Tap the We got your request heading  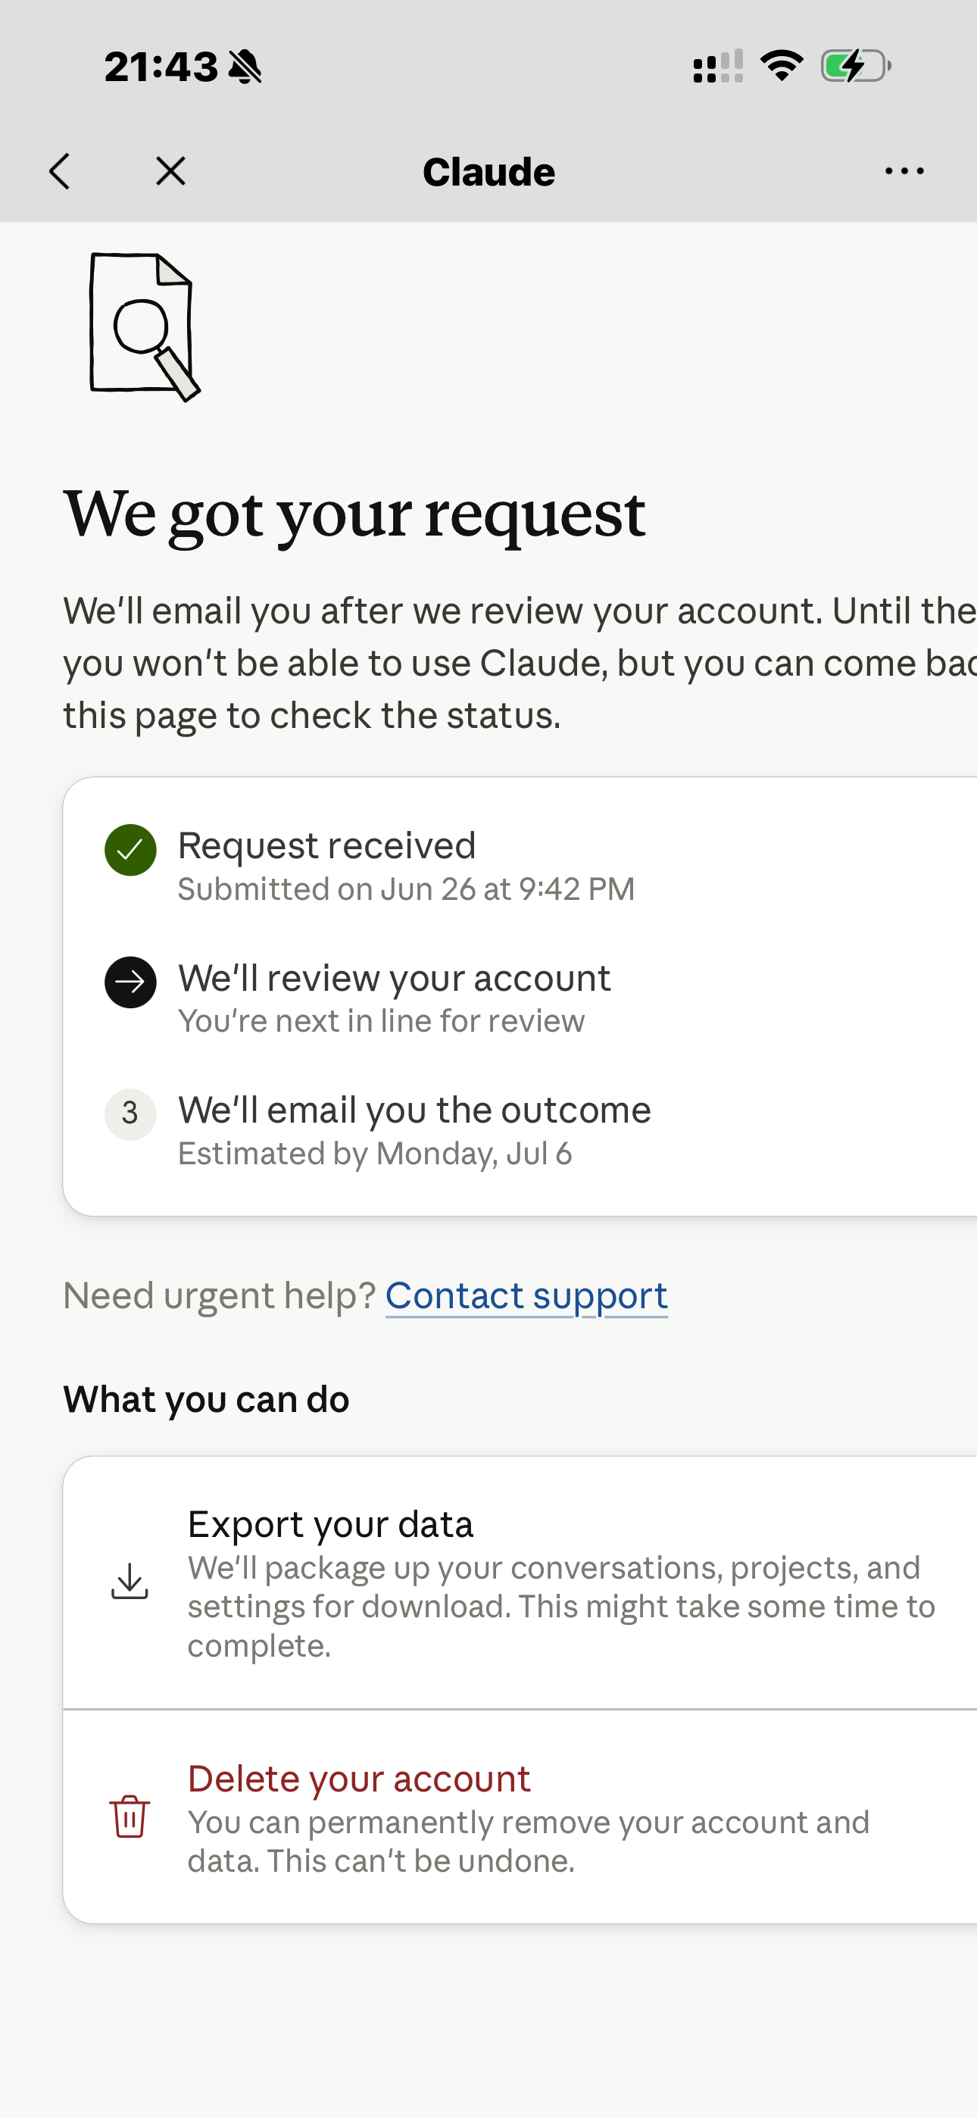(x=354, y=514)
